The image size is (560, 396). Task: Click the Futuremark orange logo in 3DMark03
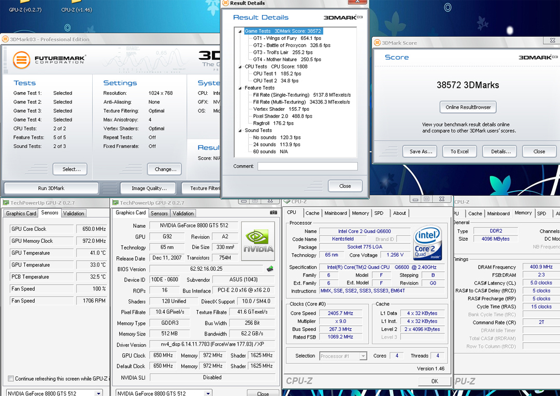point(21,60)
